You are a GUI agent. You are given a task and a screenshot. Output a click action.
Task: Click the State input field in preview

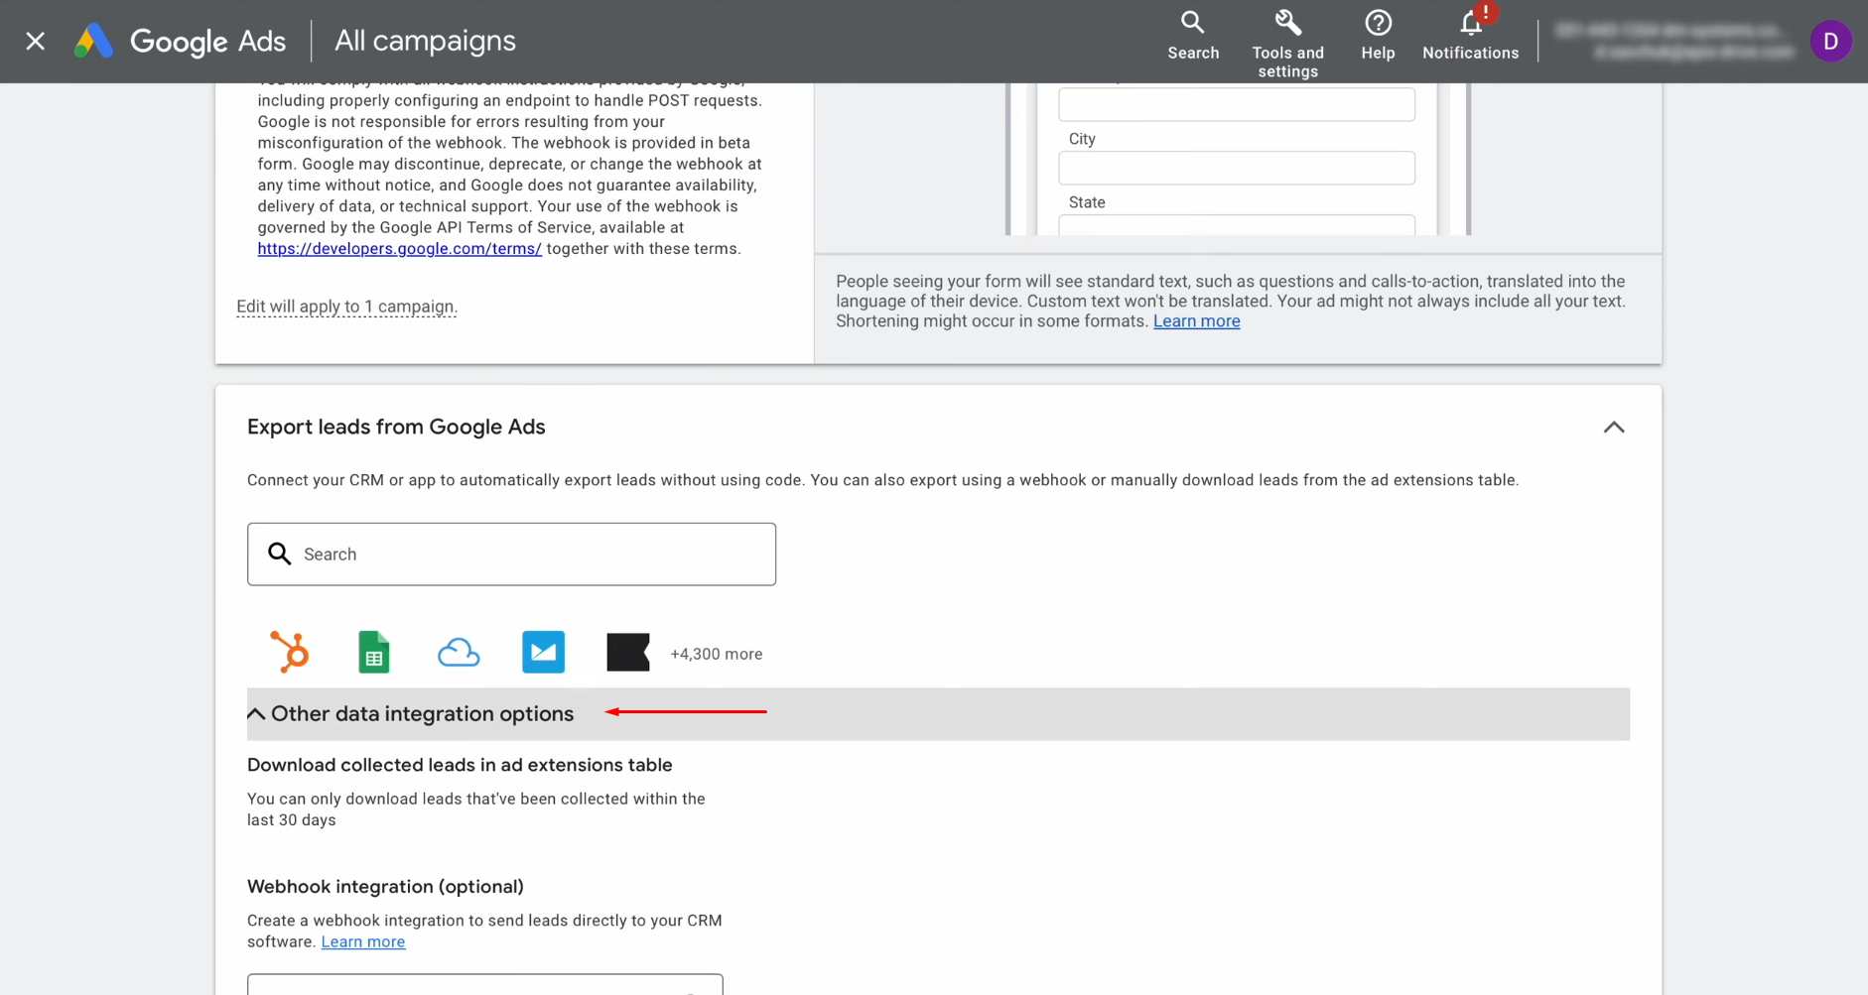point(1237,225)
